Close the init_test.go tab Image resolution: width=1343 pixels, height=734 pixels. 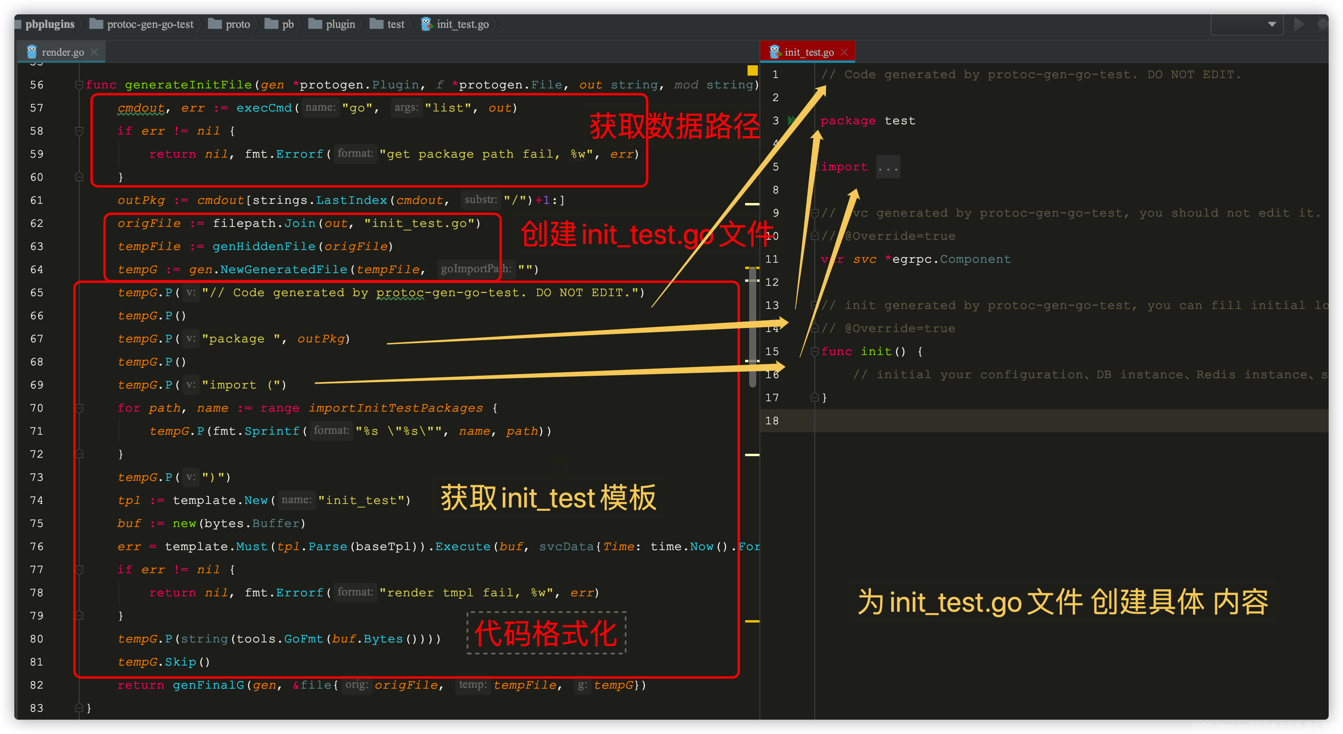point(844,52)
